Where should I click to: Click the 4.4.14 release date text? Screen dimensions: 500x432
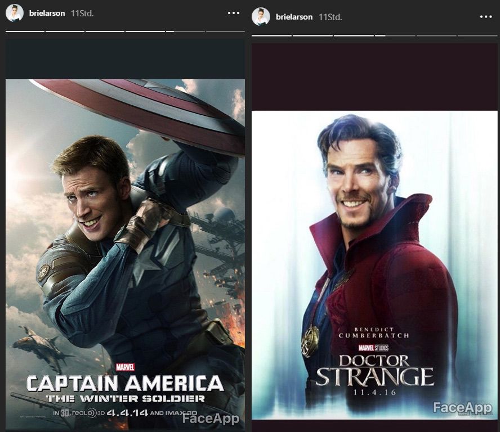[127, 413]
